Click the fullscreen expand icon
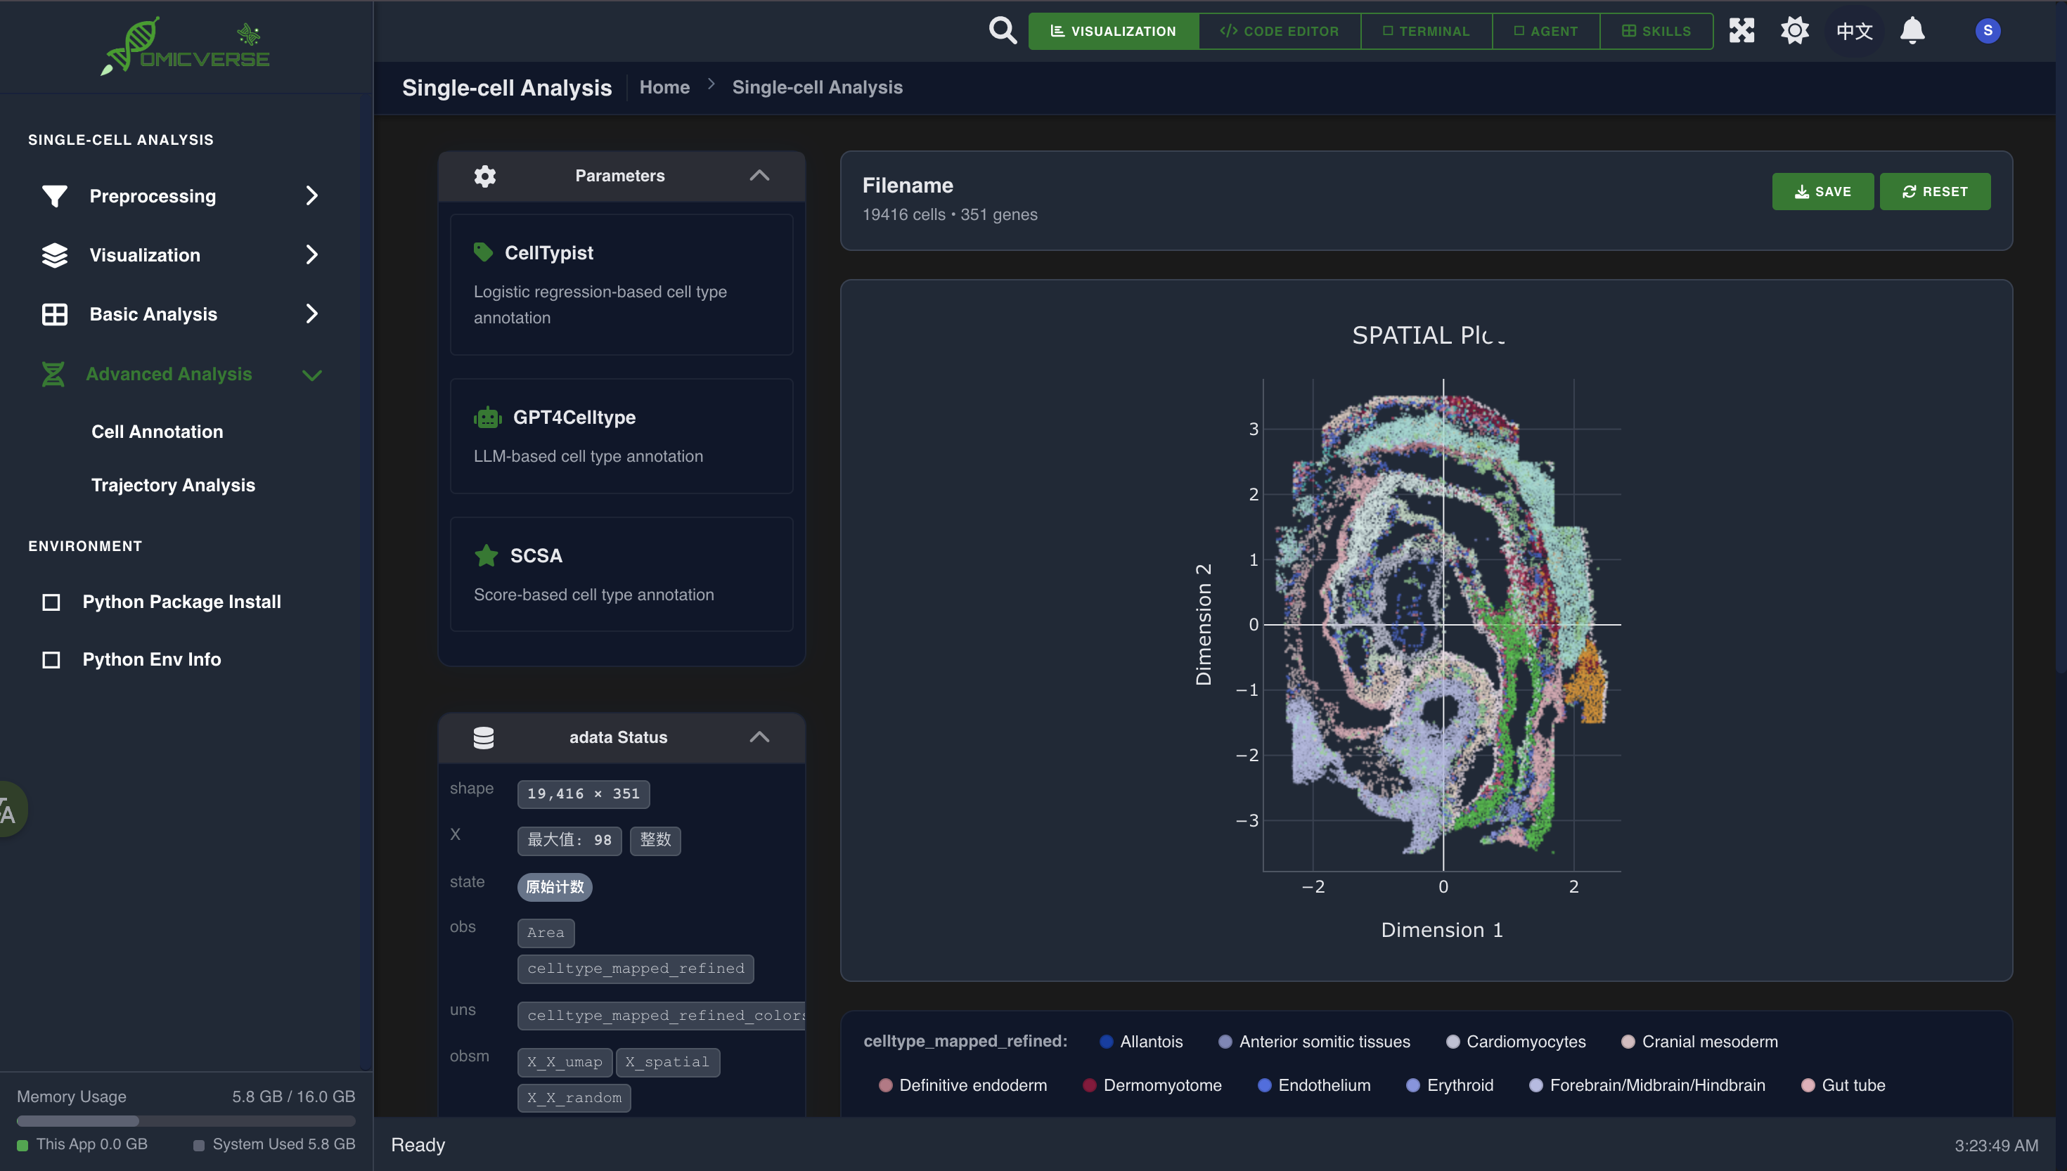 1741,30
